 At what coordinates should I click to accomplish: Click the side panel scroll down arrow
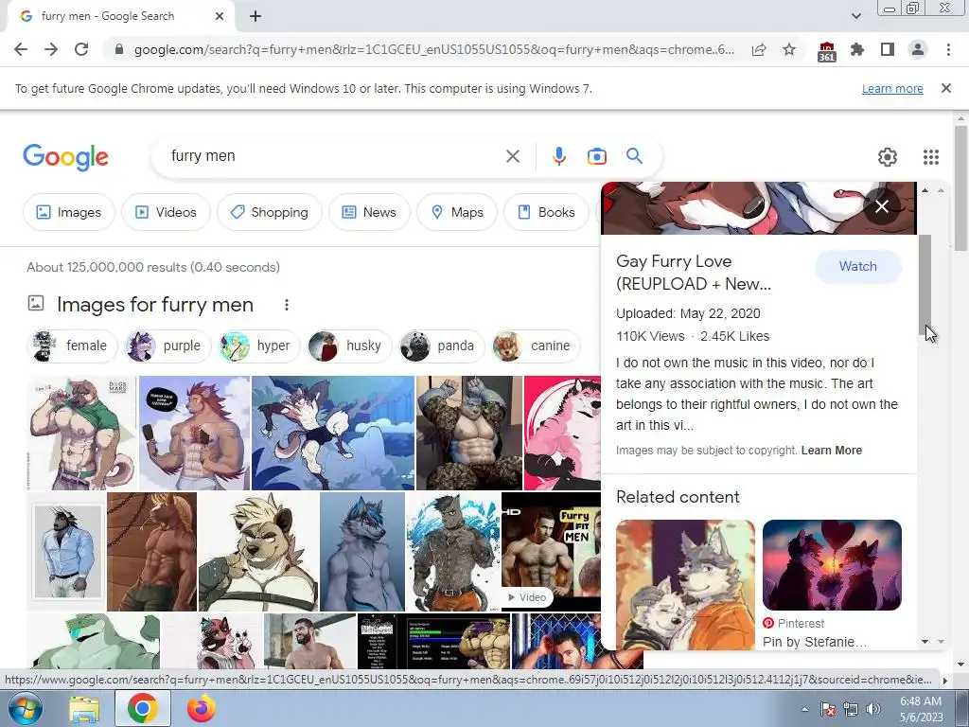click(925, 642)
